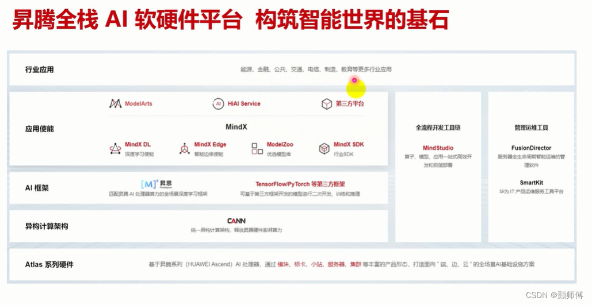Select the ModelZoo label
This screenshot has width=592, height=305.
(x=280, y=144)
